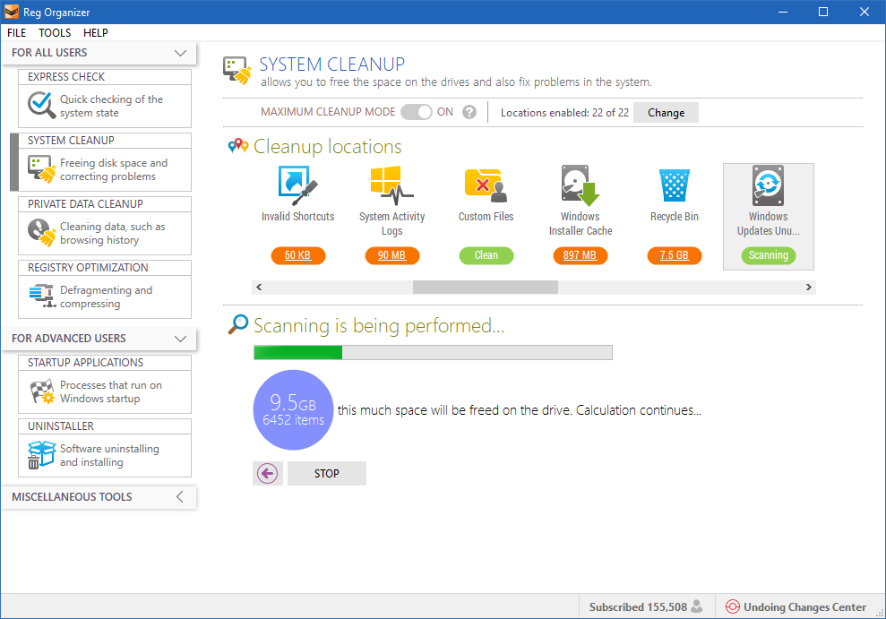Expand the Miscellaneous Tools section
The image size is (886, 619).
click(x=181, y=497)
